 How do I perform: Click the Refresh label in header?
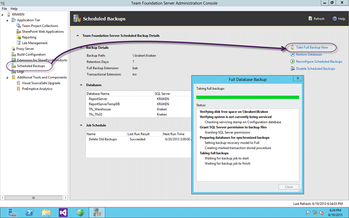[x=319, y=19]
